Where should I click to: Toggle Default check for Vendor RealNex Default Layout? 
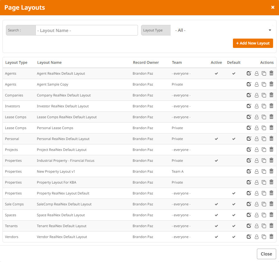coord(234,237)
